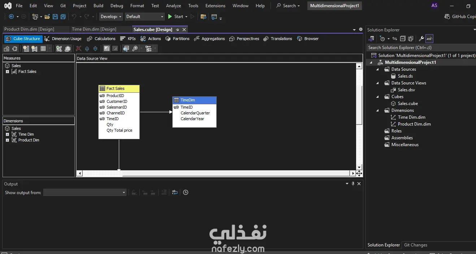Image resolution: width=476 pixels, height=254 pixels.
Task: Click the Pending Changes Filter clock icon
Action: (382, 39)
